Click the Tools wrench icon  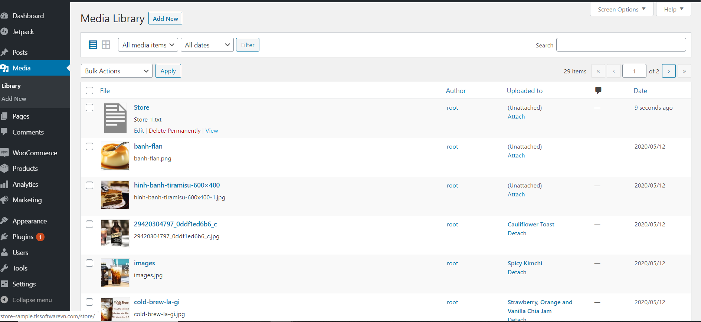[x=4, y=268]
